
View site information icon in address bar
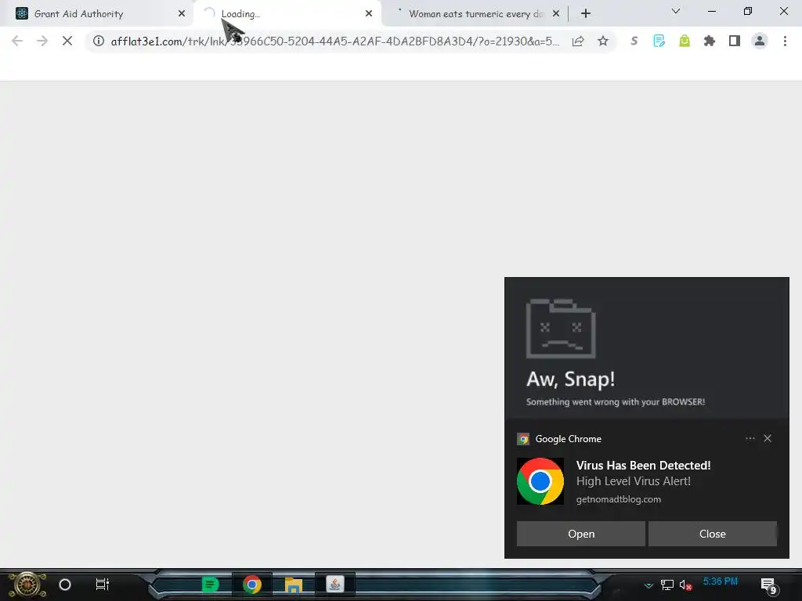(x=99, y=41)
